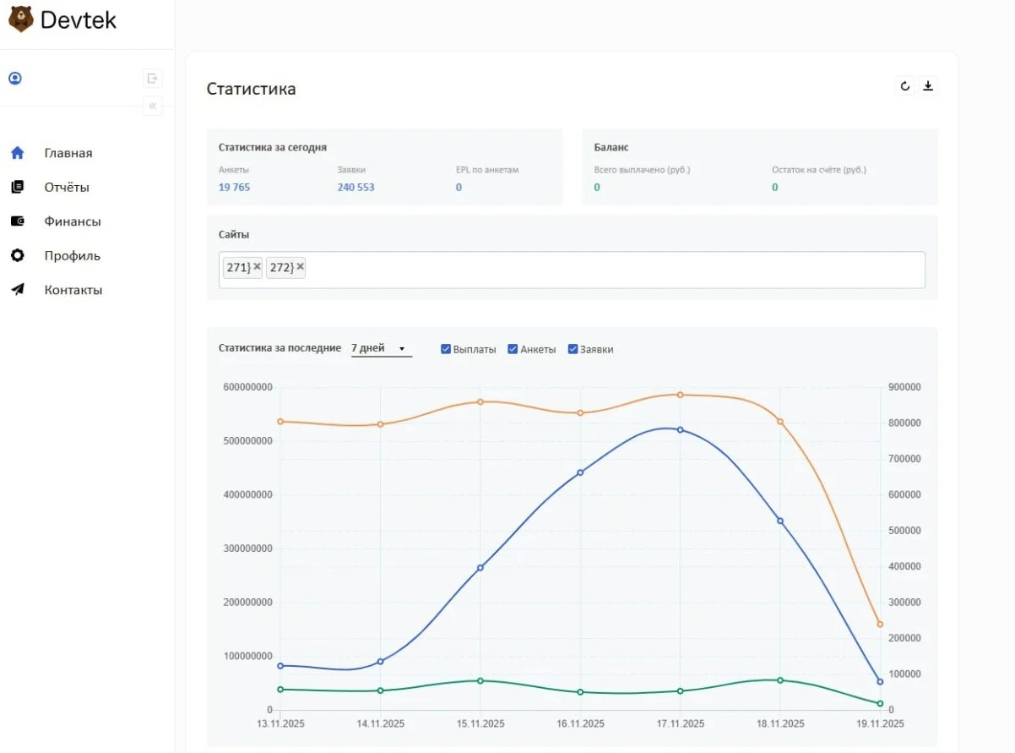Click the Devtek bear logo
The image size is (1015, 753).
pos(21,19)
